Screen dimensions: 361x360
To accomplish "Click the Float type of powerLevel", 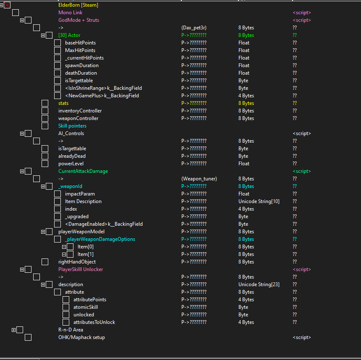I will point(244,164).
